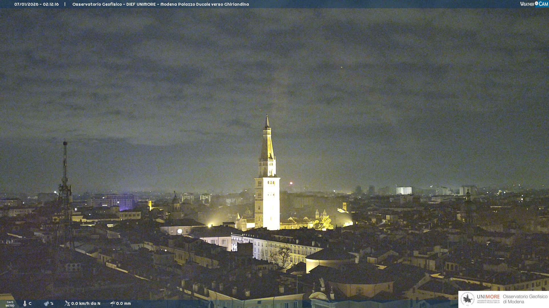The height and width of the screenshot is (308, 549).
Task: Click the UNIMORE circular seal emblem
Action: pyautogui.click(x=468, y=299)
